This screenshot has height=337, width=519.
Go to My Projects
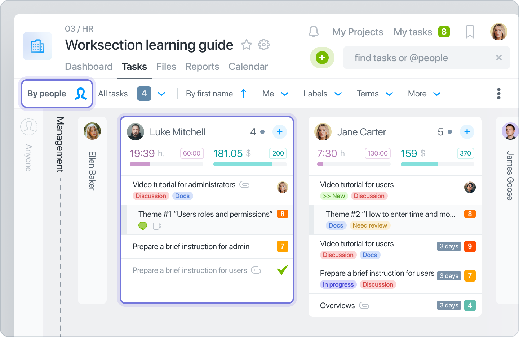(358, 32)
